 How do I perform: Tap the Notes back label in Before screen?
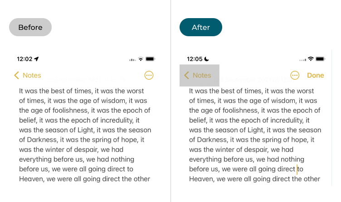(32, 76)
